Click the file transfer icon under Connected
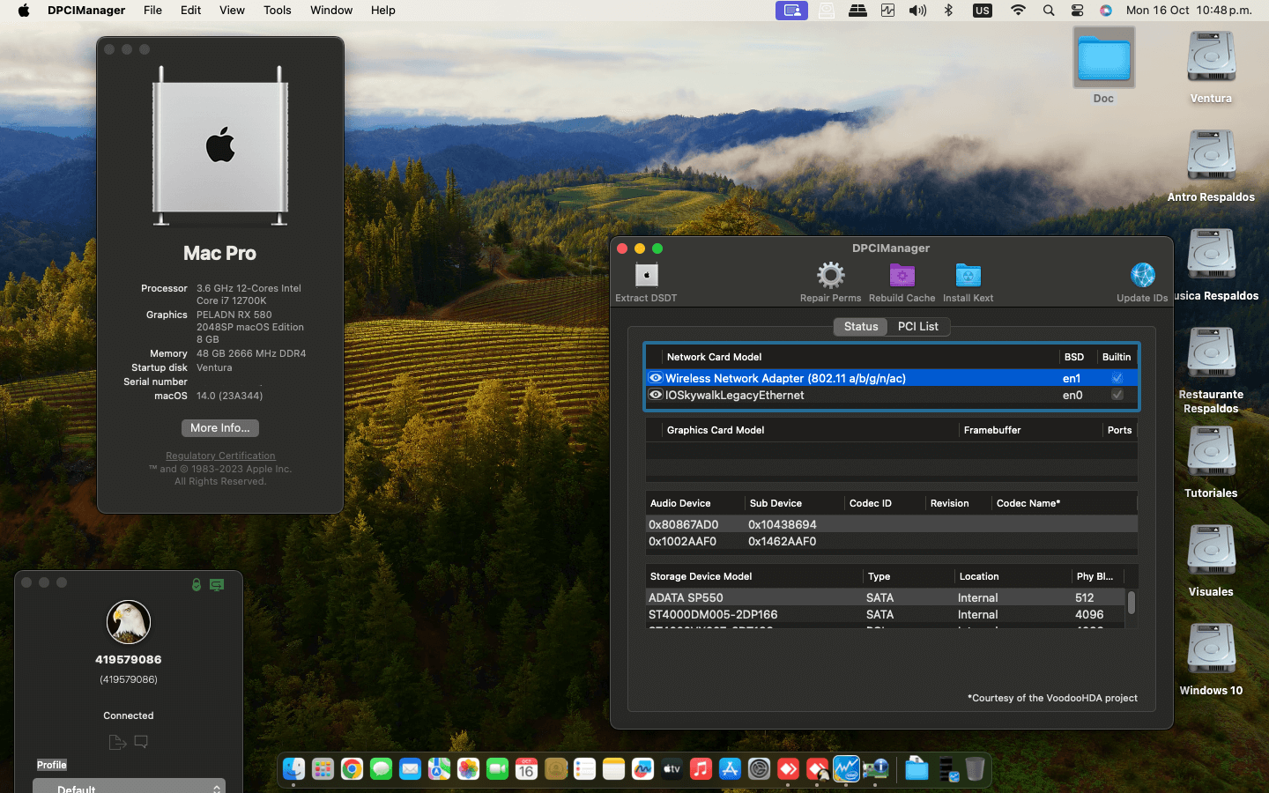Screen dimensions: 1269x793 117,742
